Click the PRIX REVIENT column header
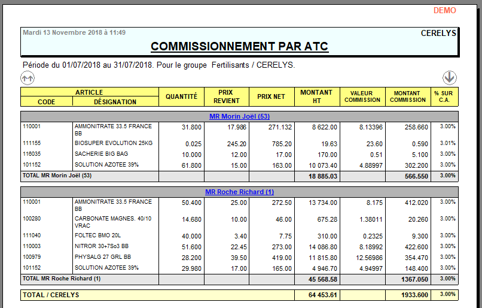482x308 pixels. [x=225, y=96]
